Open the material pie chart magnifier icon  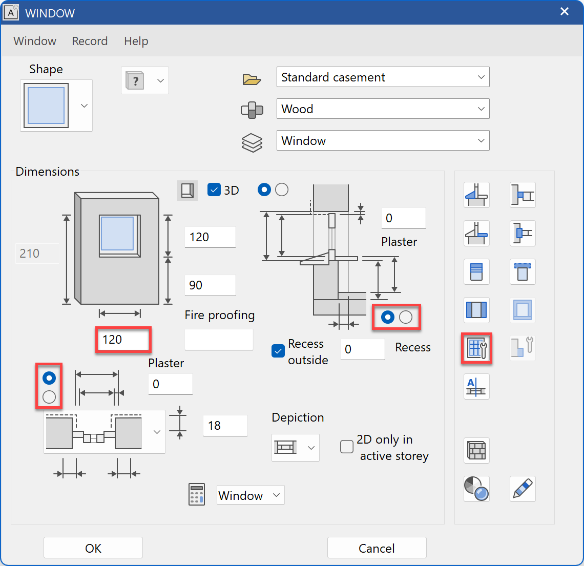point(476,489)
